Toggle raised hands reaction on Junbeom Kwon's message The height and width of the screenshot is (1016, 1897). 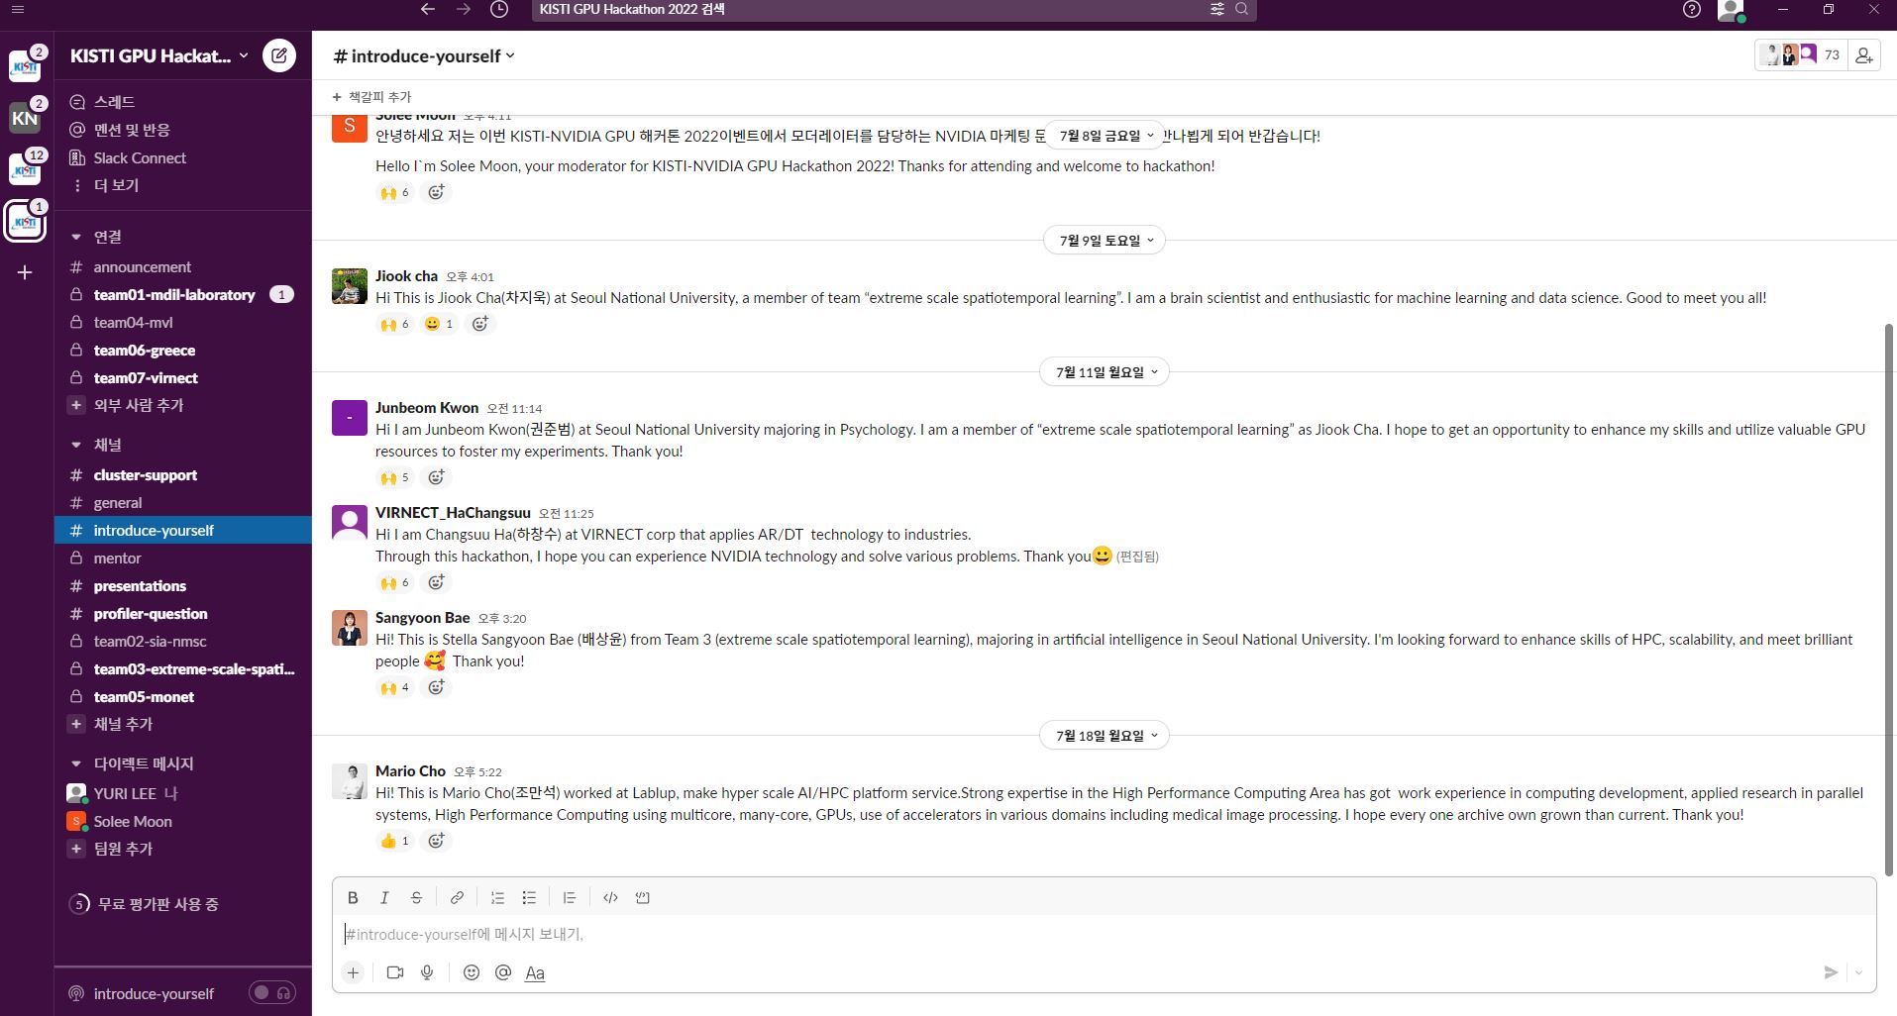[394, 477]
